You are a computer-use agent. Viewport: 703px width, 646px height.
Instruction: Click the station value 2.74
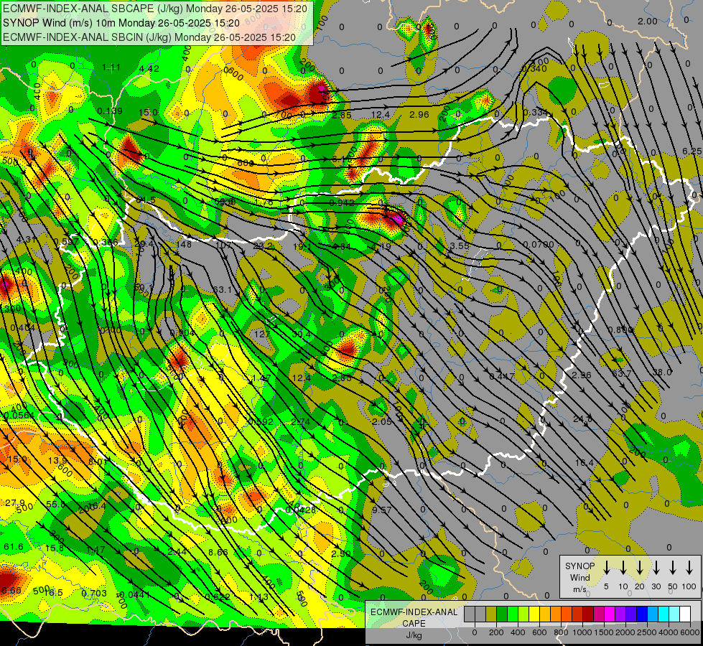300,421
